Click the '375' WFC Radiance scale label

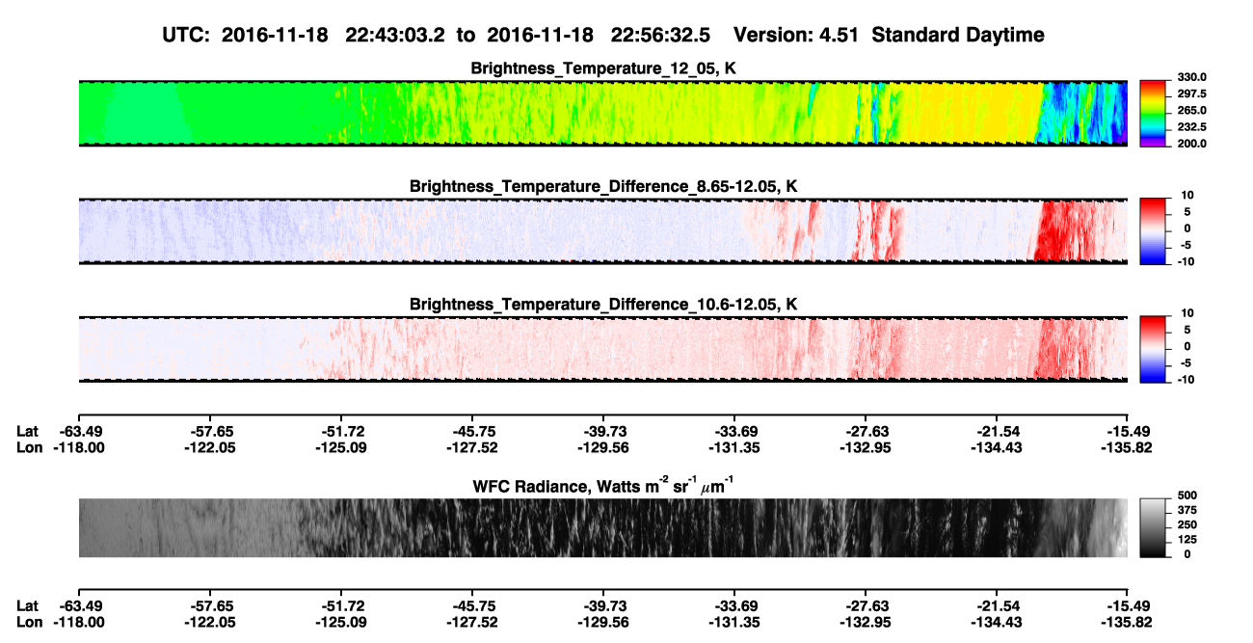(1186, 511)
